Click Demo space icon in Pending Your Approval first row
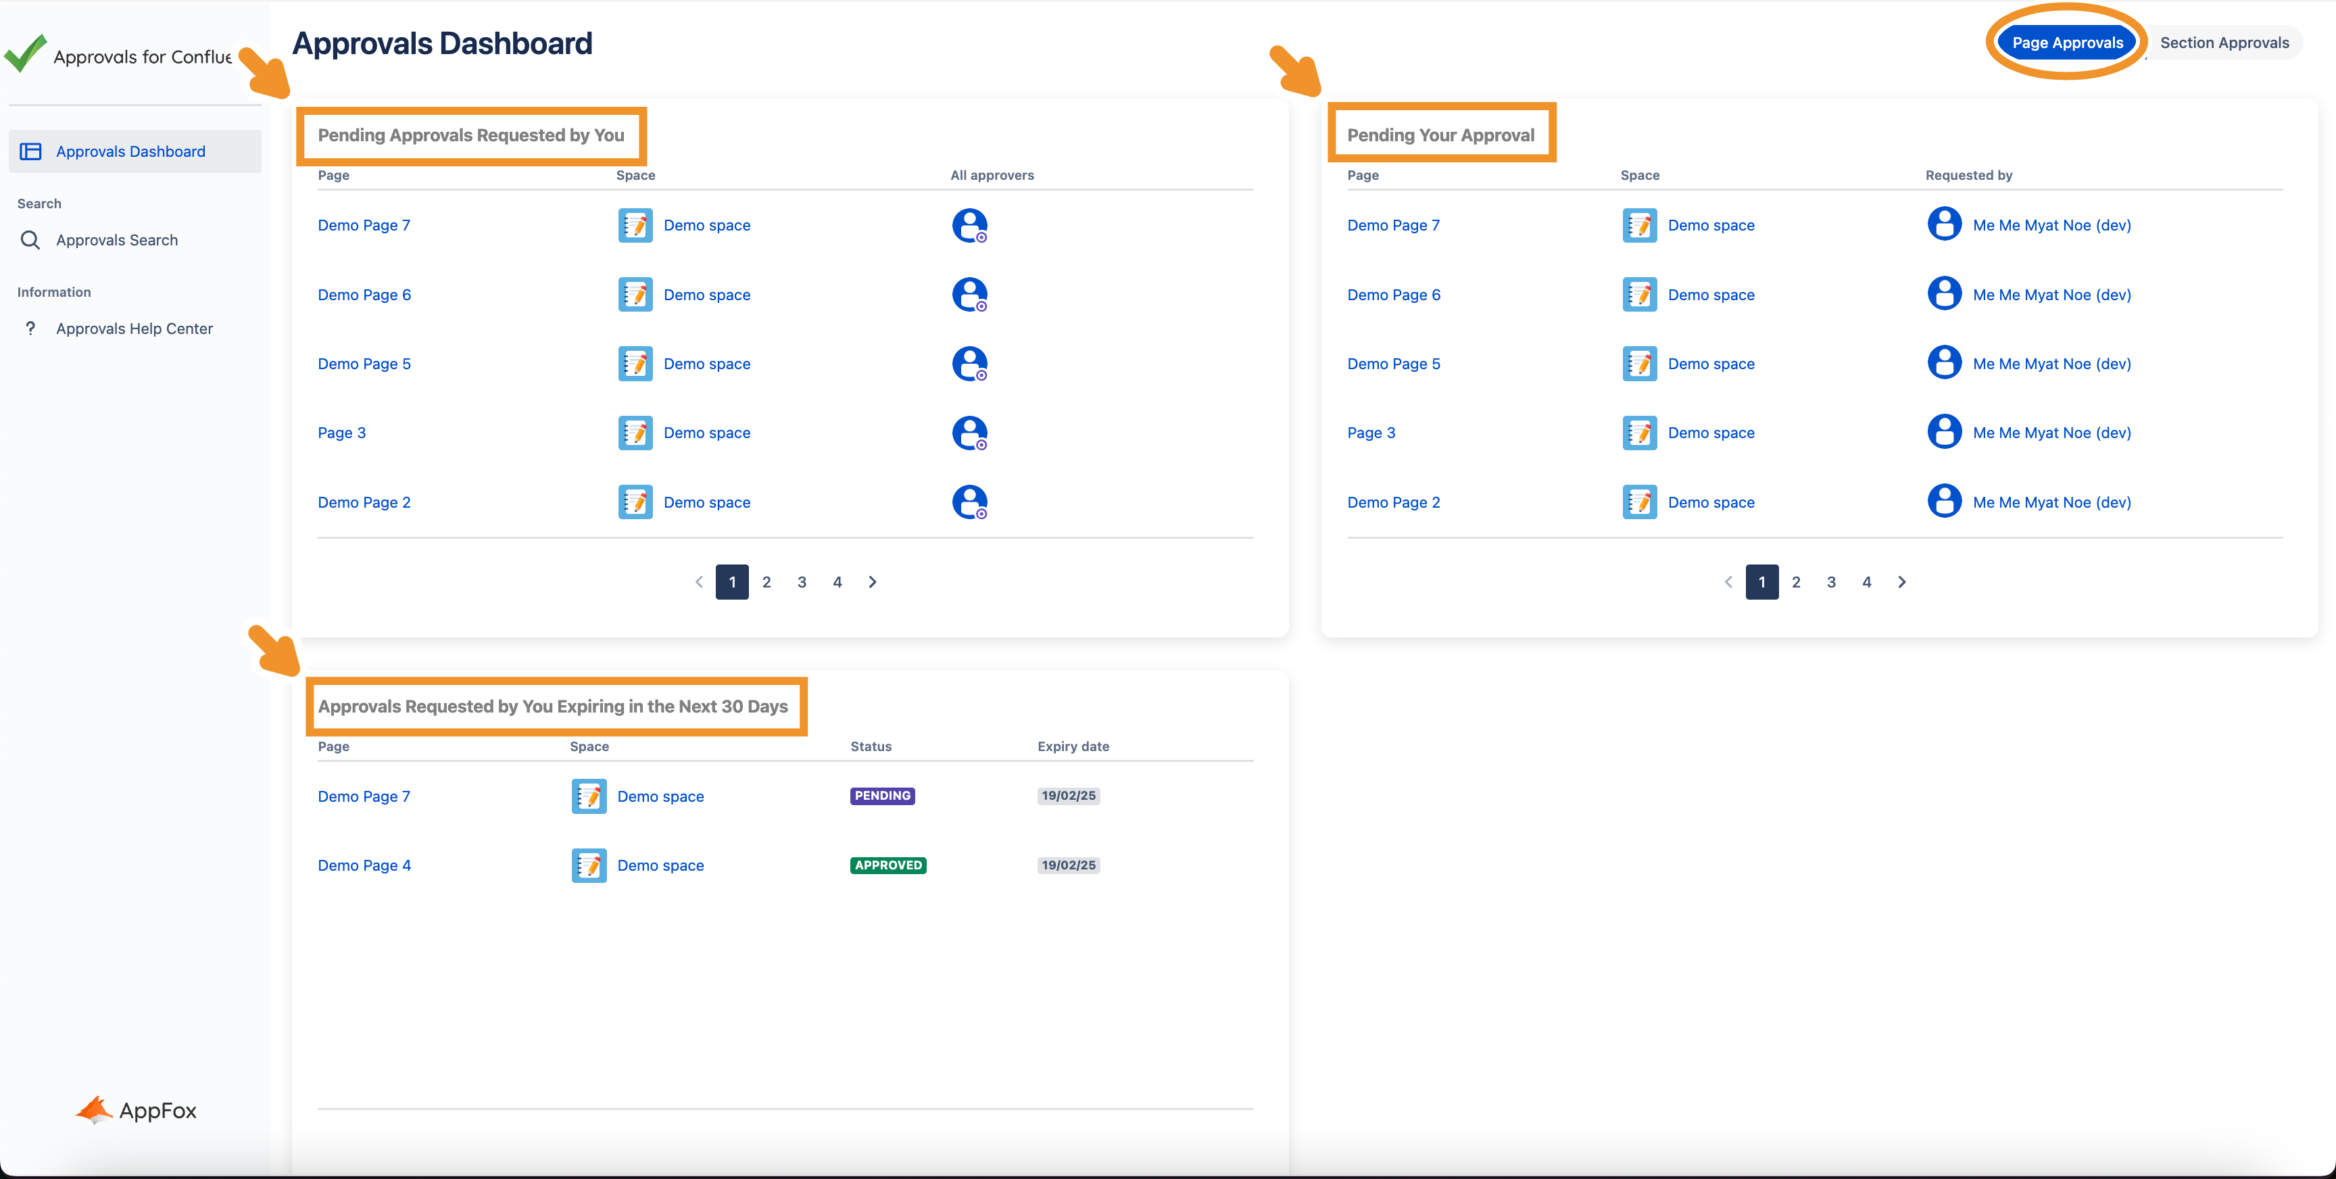The height and width of the screenshot is (1179, 2336). tap(1638, 225)
